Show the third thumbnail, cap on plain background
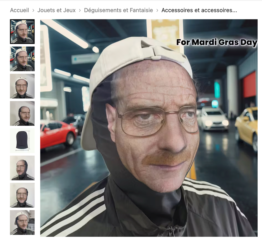 click(x=22, y=86)
